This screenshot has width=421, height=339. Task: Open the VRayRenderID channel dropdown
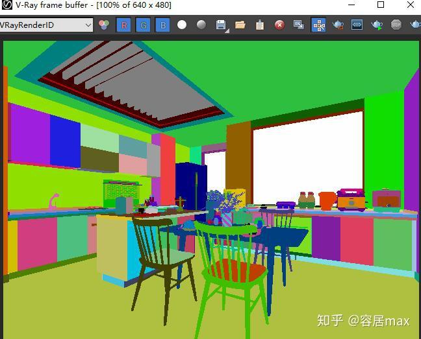(46, 25)
